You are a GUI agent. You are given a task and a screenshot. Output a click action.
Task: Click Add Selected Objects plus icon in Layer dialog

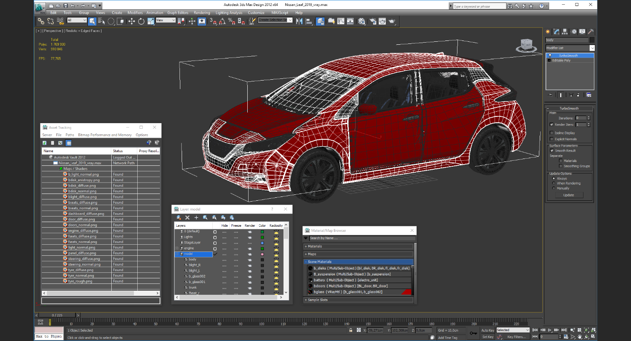pos(196,217)
